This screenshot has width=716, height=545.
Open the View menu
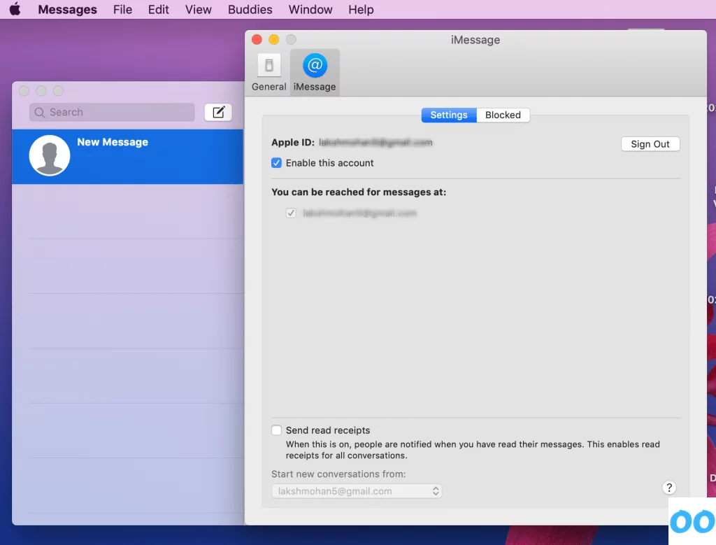pyautogui.click(x=198, y=10)
